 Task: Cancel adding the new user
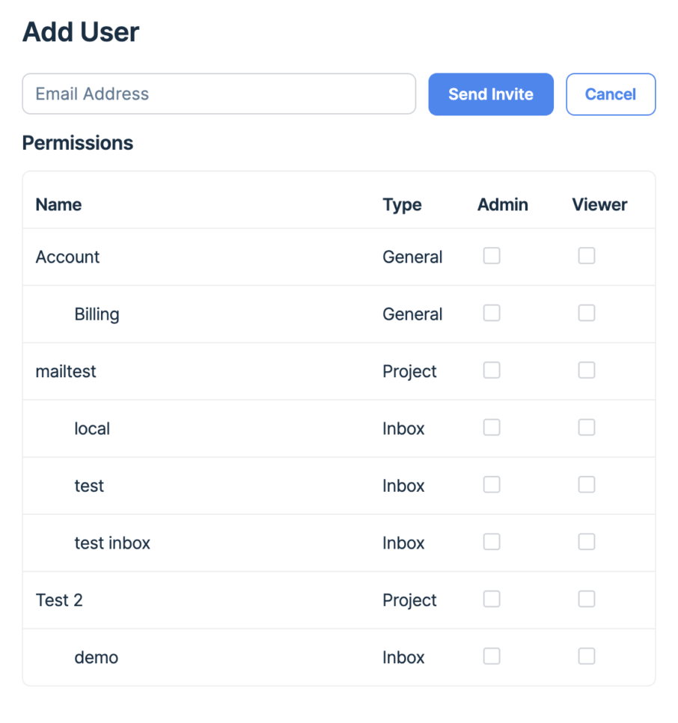pos(611,94)
